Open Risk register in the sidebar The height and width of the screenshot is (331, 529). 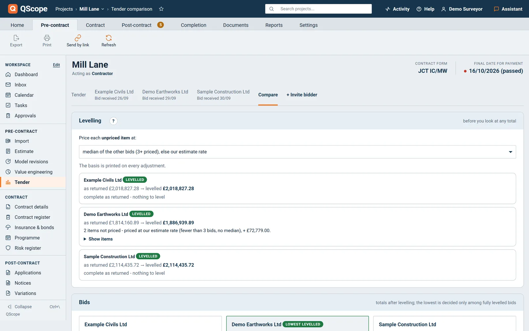click(33, 248)
